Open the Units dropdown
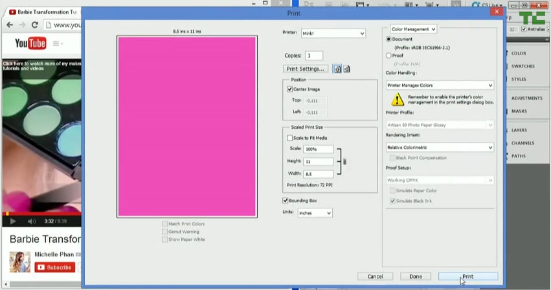This screenshot has width=551, height=290. pyautogui.click(x=315, y=213)
